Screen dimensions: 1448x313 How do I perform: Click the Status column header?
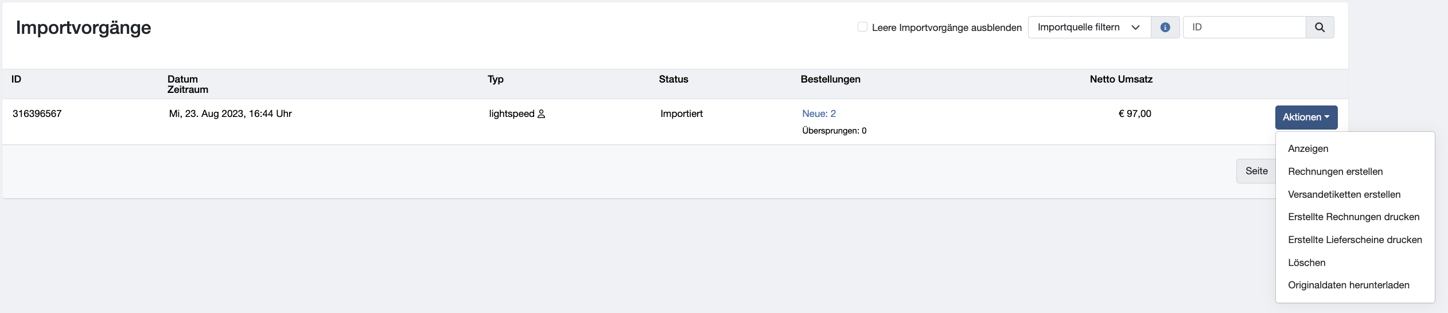pos(673,79)
